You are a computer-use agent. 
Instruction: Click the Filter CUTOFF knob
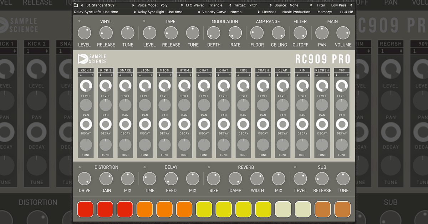(x=300, y=33)
